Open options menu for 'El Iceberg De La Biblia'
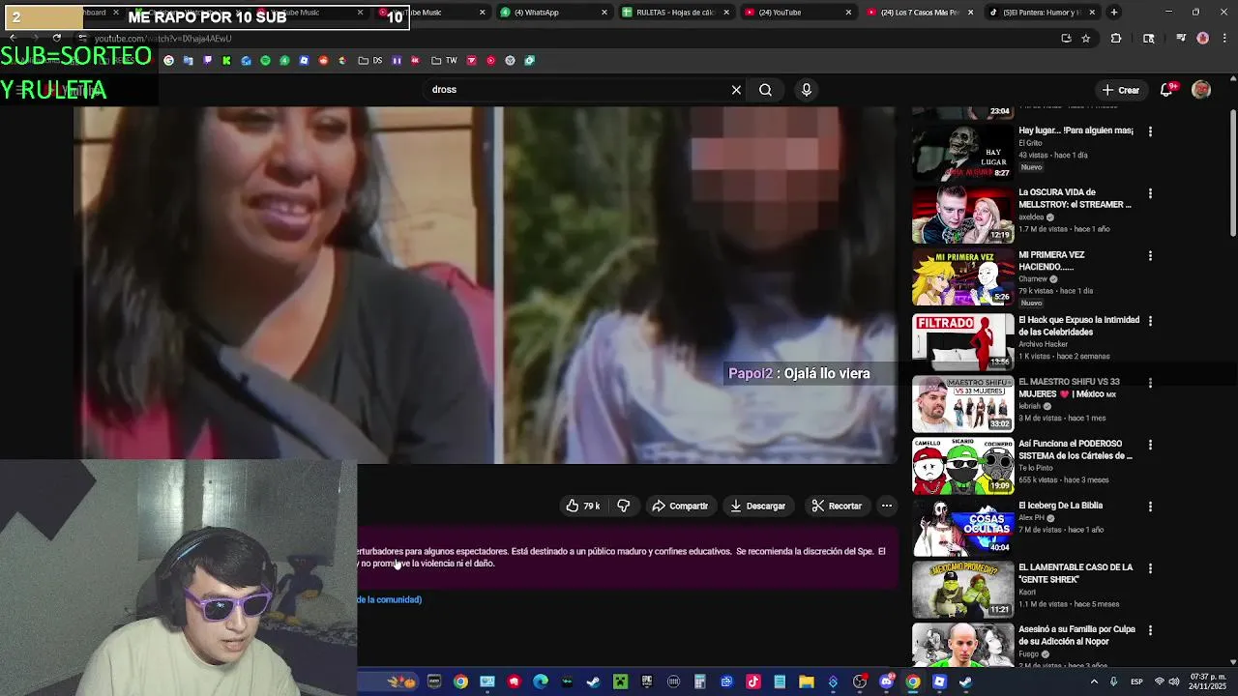Image resolution: width=1238 pixels, height=696 pixels. coord(1150,507)
